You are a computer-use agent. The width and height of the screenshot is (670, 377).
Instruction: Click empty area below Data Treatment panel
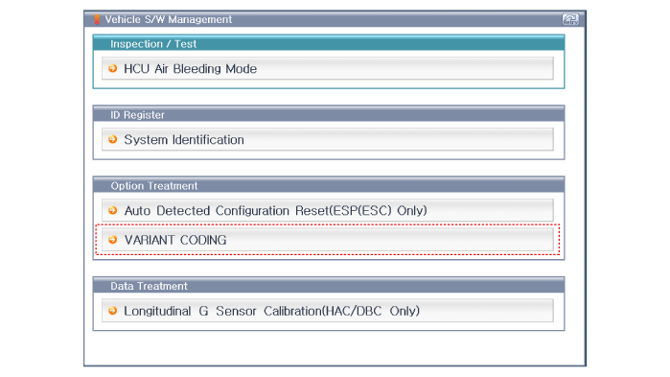(x=329, y=347)
